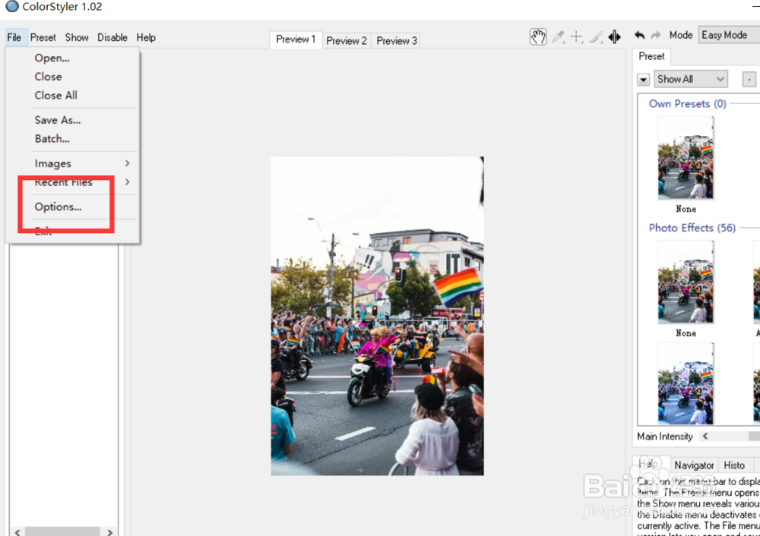Select the Hand pan tool
The width and height of the screenshot is (760, 536).
point(538,36)
